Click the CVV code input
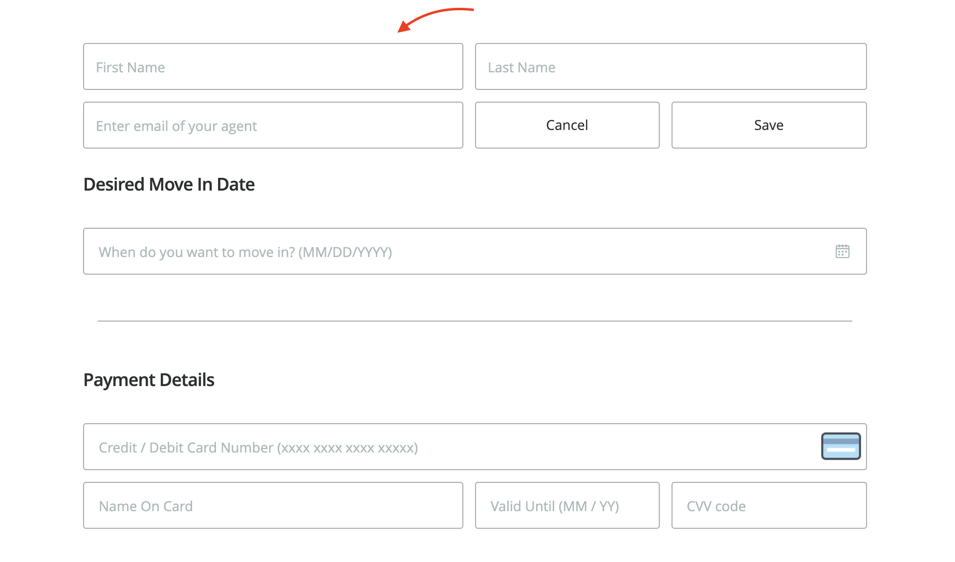 click(x=769, y=505)
